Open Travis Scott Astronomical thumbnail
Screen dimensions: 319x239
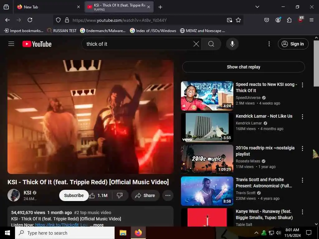pyautogui.click(x=207, y=191)
